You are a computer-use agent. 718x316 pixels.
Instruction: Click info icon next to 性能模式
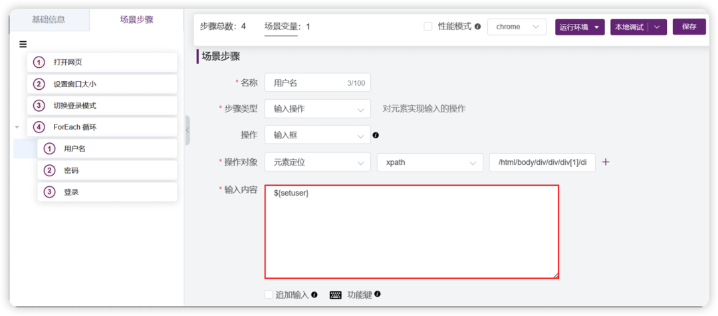tap(477, 27)
